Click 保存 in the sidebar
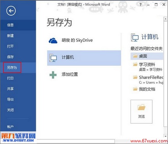Image resolution: width=168 pixels, height=144 pixels. pos(18,57)
